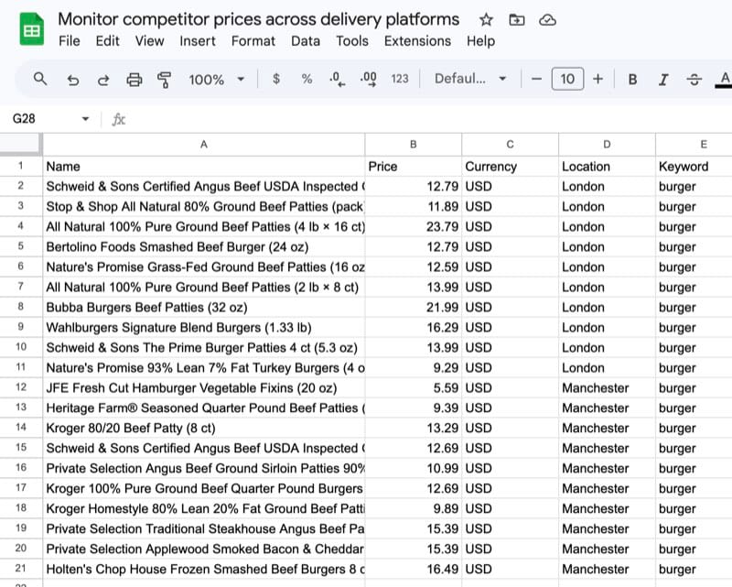Select Manchester location cell in JFE Fresh row

pos(607,388)
